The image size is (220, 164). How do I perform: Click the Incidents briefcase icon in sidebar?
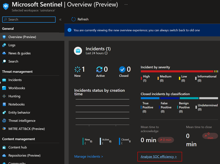(x=4, y=80)
